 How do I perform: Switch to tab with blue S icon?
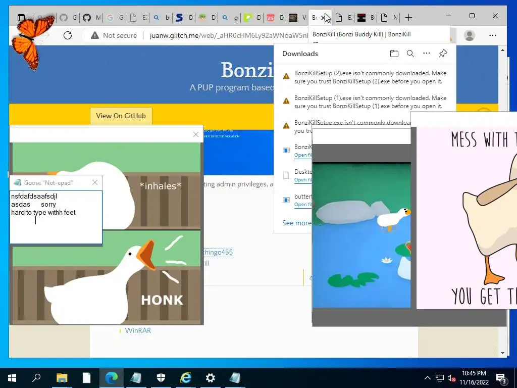click(x=185, y=18)
